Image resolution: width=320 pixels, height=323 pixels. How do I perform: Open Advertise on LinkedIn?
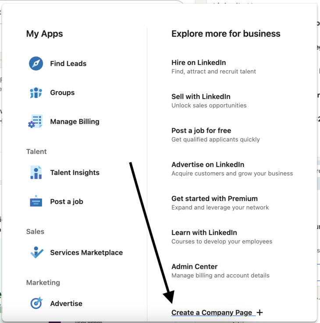tap(208, 164)
